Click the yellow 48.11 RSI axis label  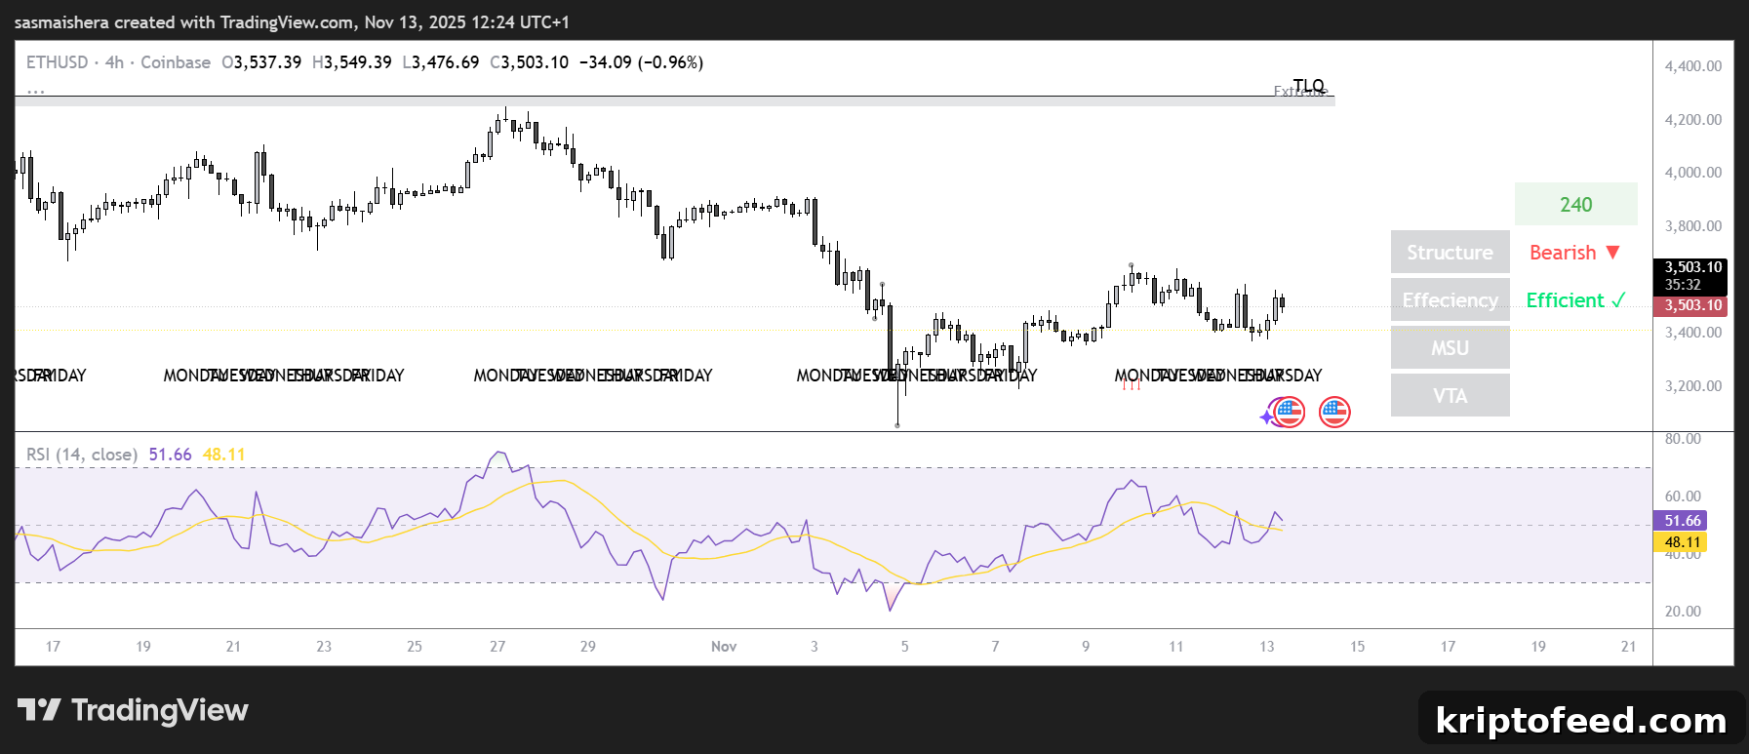pos(1680,542)
